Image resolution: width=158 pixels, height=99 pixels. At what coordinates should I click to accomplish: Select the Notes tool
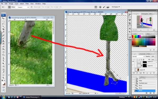(x=3, y=69)
